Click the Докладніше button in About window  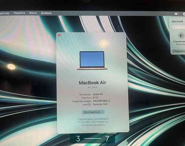coord(93,112)
